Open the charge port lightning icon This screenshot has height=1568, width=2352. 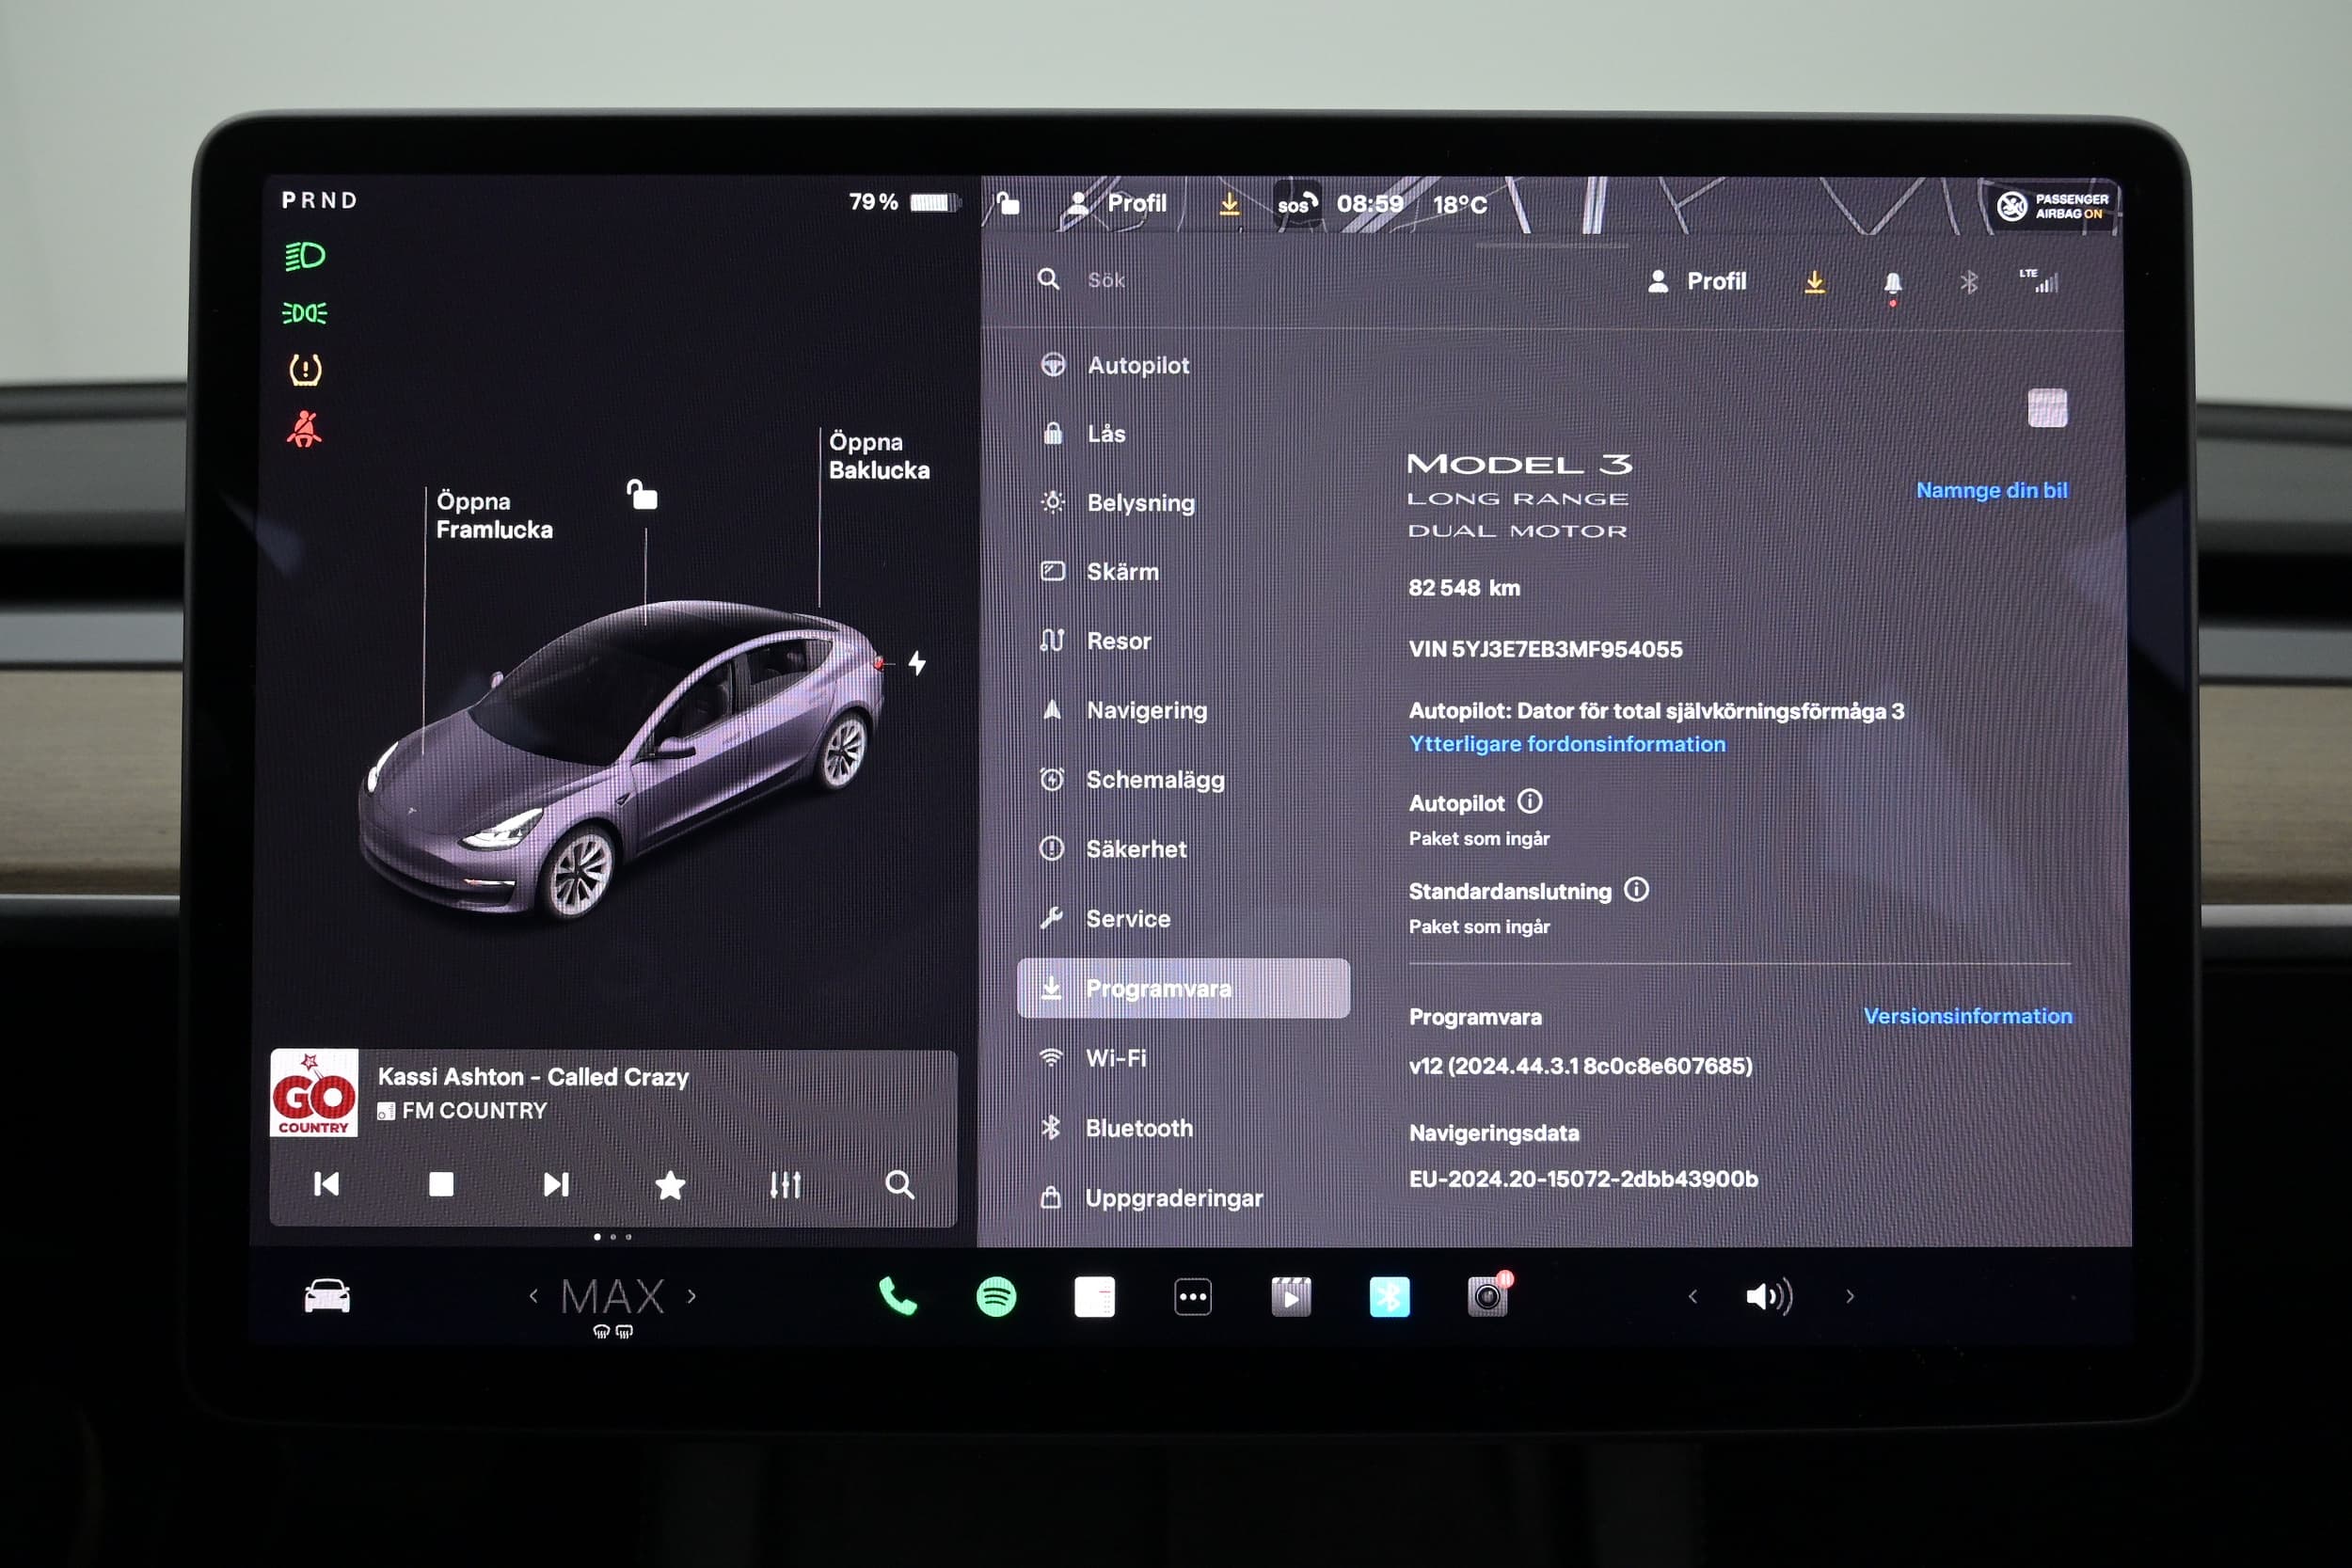tap(917, 662)
